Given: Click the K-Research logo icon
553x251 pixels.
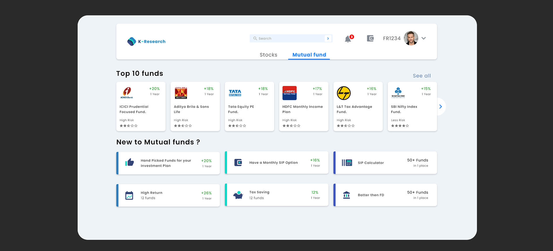Looking at the screenshot, I should 132,41.
